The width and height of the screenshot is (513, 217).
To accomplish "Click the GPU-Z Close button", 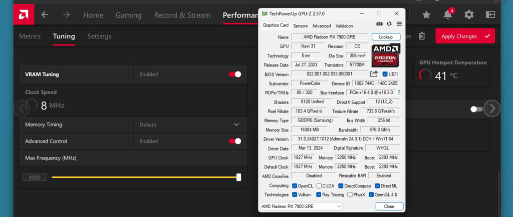I will [389, 206].
